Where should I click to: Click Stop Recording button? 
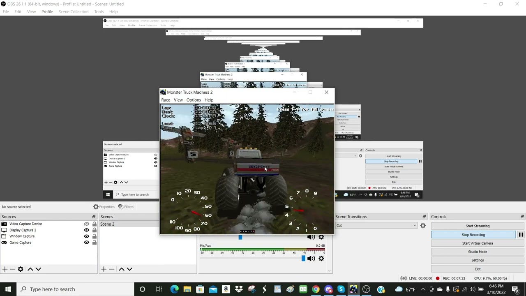(473, 235)
